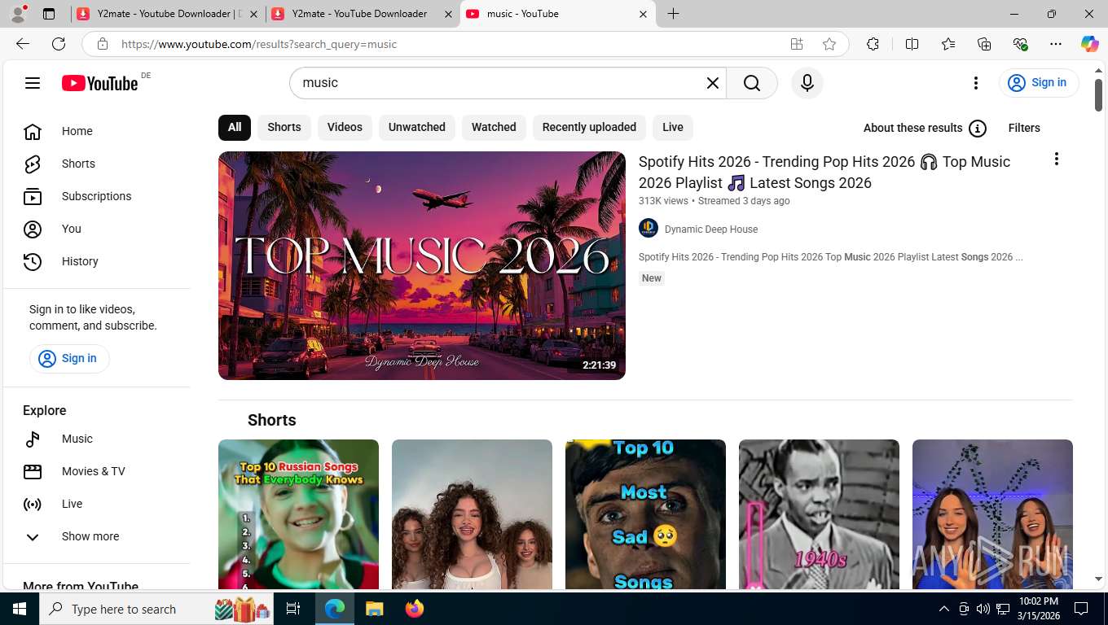
Task: Open Spotify Hits 2026 video title
Action: click(x=824, y=173)
